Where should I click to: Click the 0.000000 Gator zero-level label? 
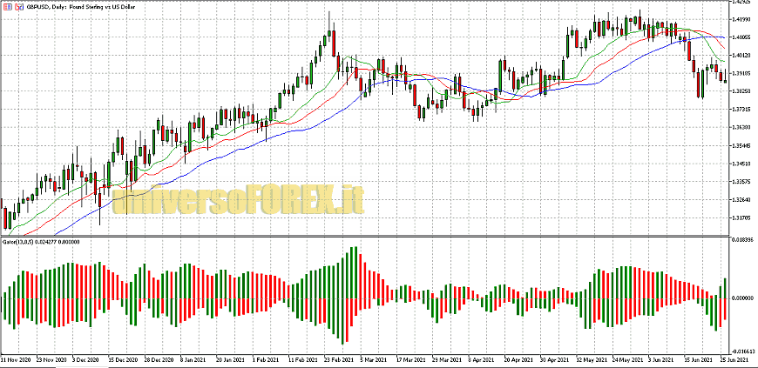742,298
